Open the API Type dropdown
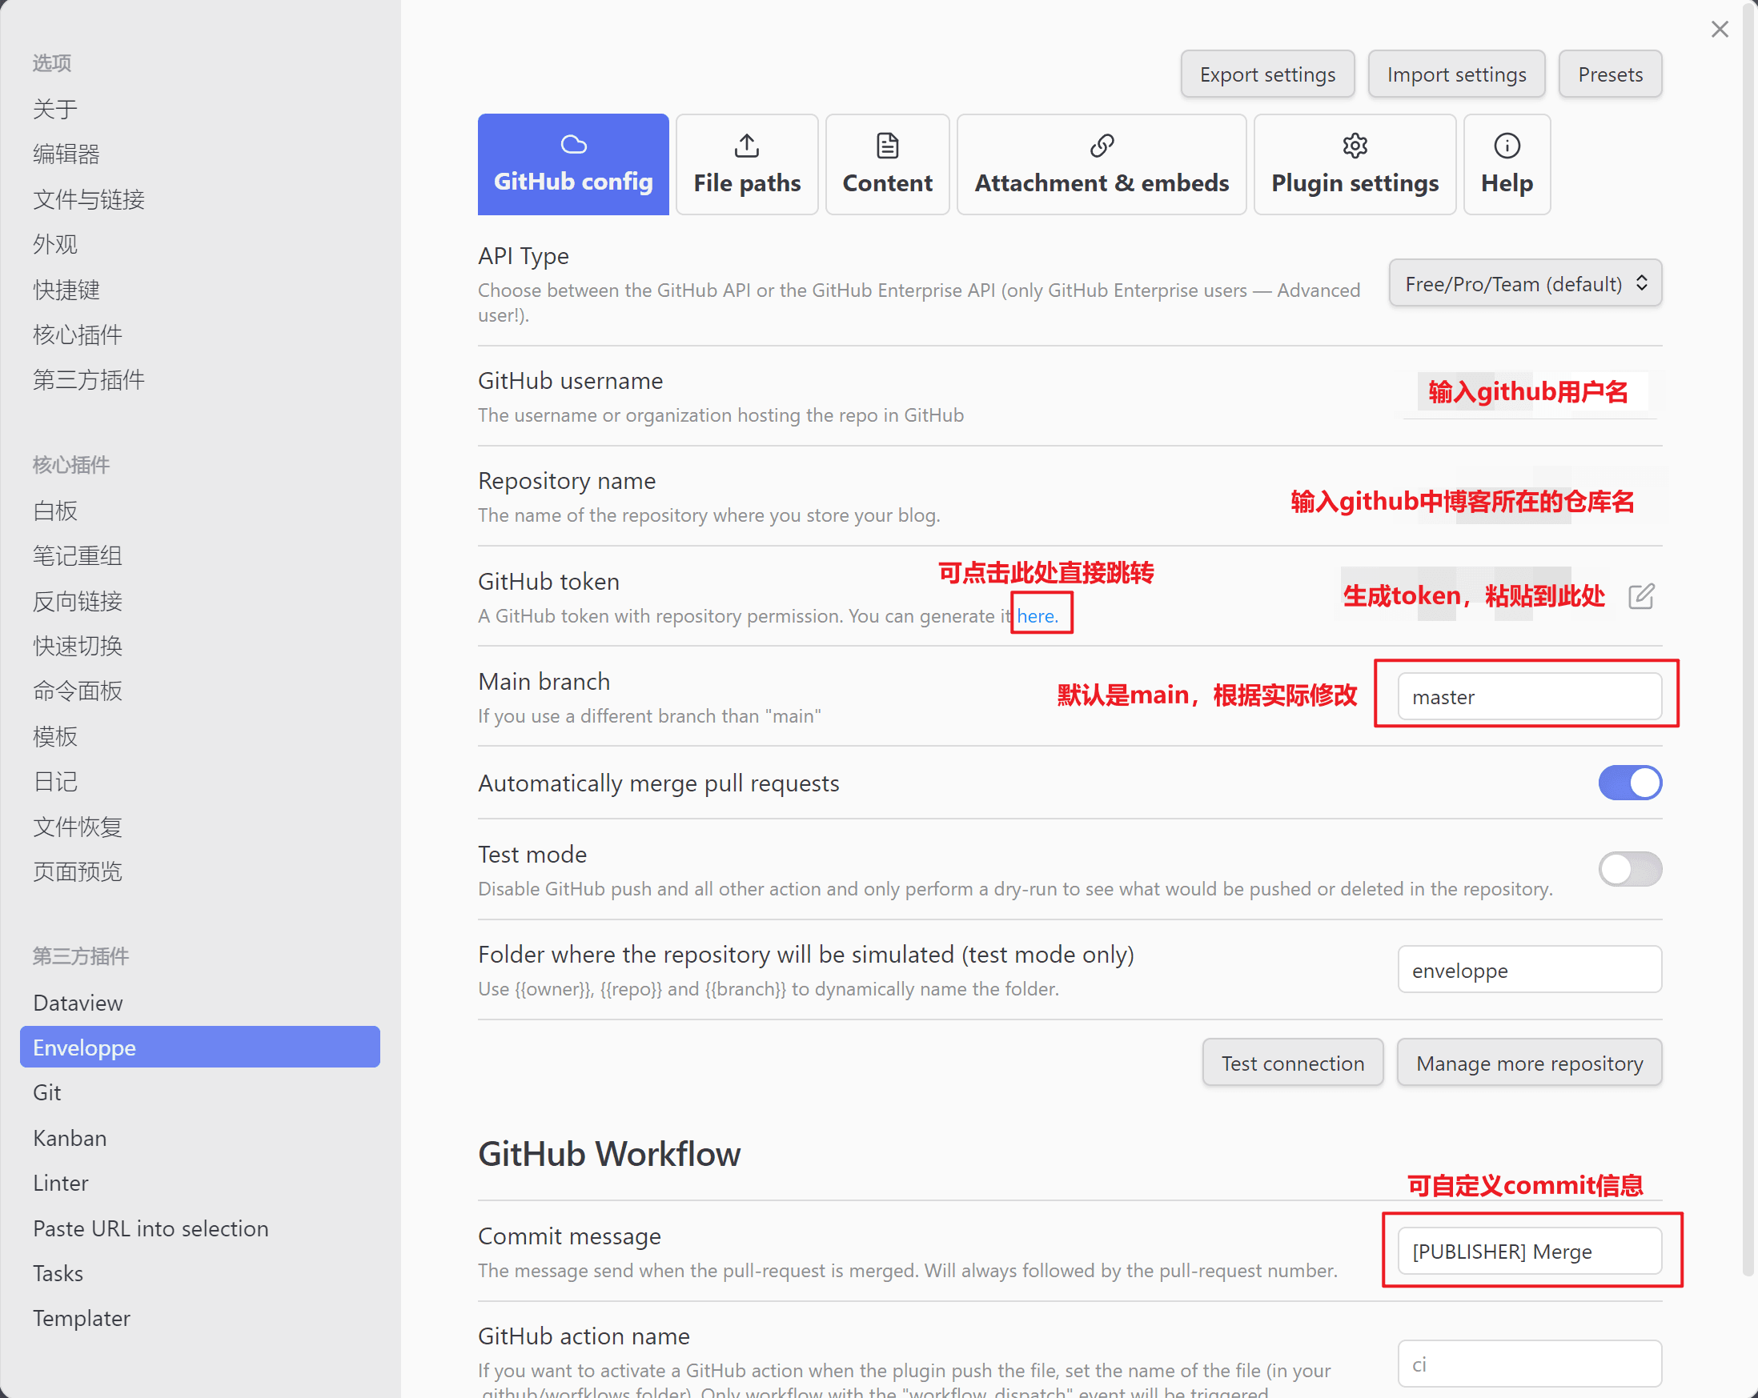Screen dimensions: 1758x1398 click(1525, 283)
